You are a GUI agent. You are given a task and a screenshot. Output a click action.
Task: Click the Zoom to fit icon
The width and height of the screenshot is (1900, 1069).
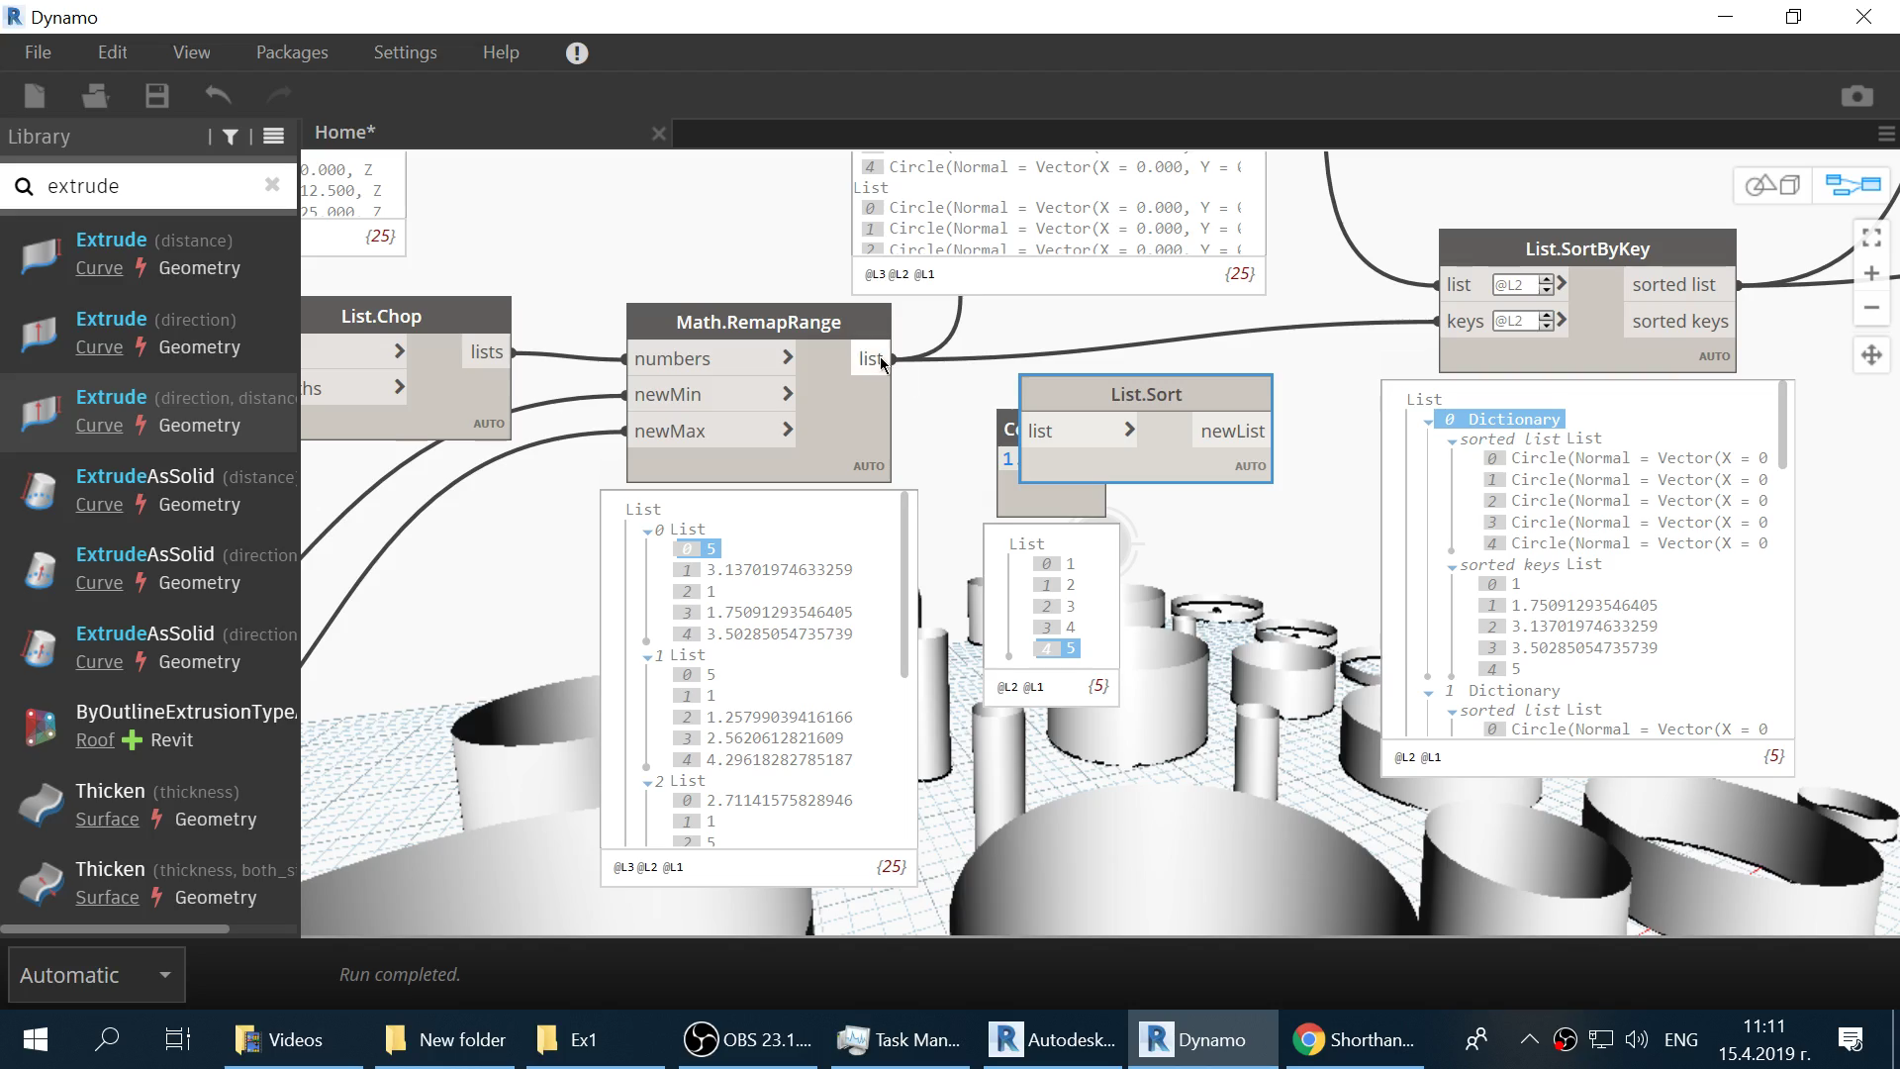click(x=1870, y=238)
